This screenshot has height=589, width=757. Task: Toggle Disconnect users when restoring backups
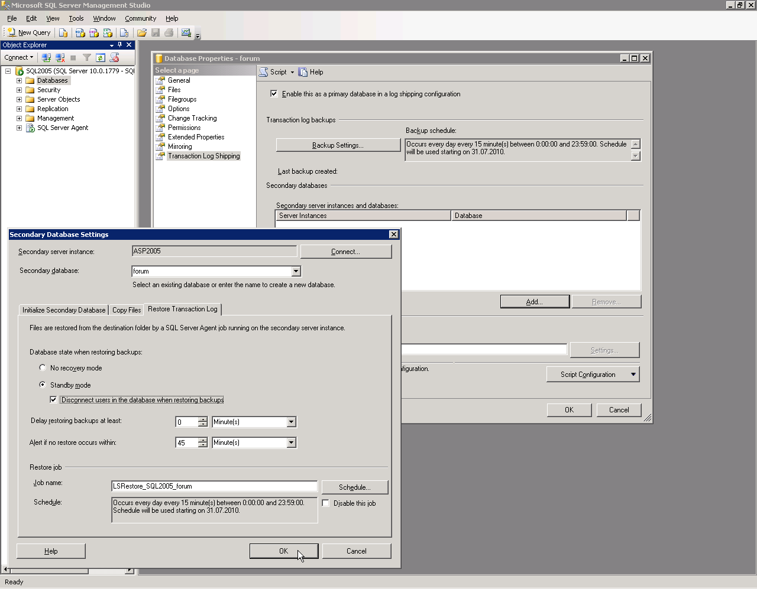[x=54, y=400]
